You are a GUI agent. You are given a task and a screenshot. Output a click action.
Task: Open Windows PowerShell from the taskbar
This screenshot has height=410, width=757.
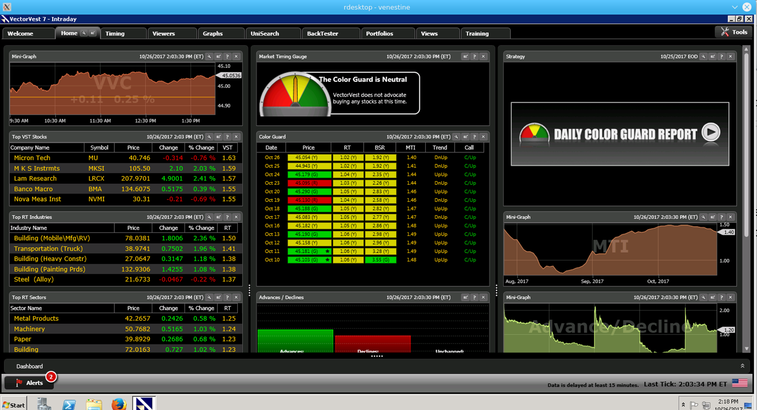69,404
